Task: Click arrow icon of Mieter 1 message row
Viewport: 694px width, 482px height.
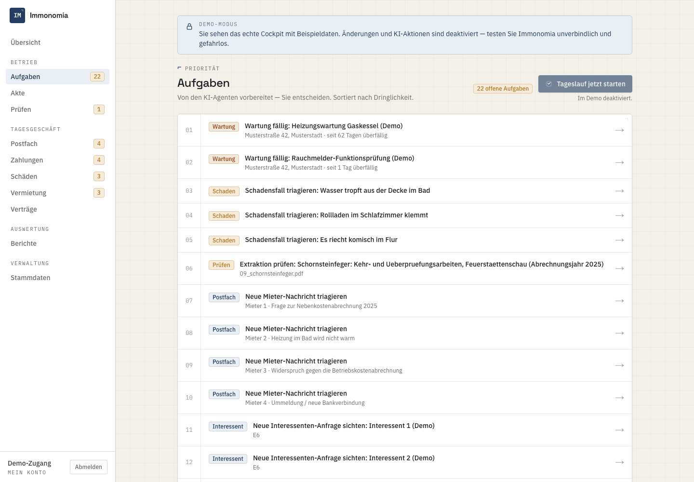Action: coord(620,301)
